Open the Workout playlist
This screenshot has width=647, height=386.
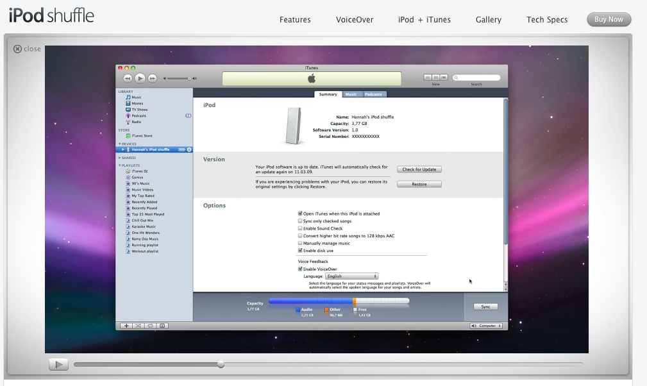point(145,251)
